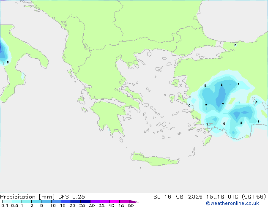Click the "25" legend scale label

82,205
